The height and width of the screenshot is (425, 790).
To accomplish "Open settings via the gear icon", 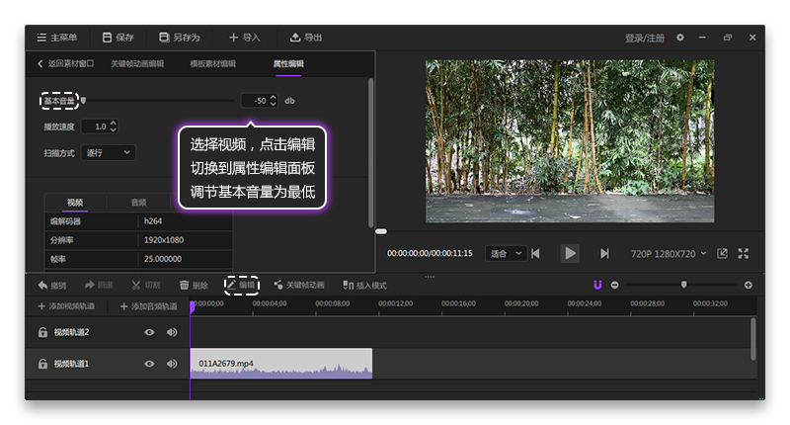I will pyautogui.click(x=679, y=38).
